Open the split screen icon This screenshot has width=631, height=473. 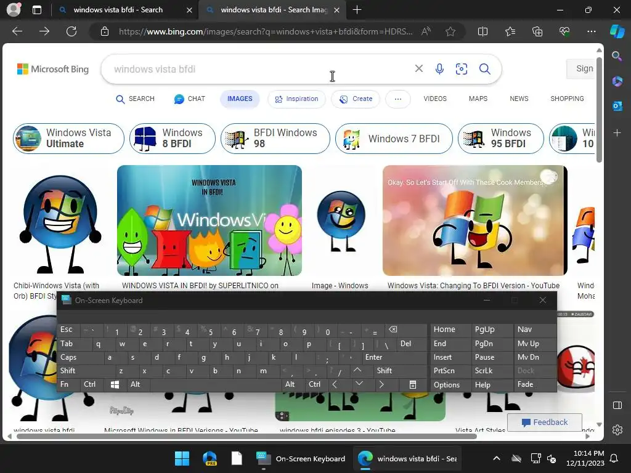[482, 31]
